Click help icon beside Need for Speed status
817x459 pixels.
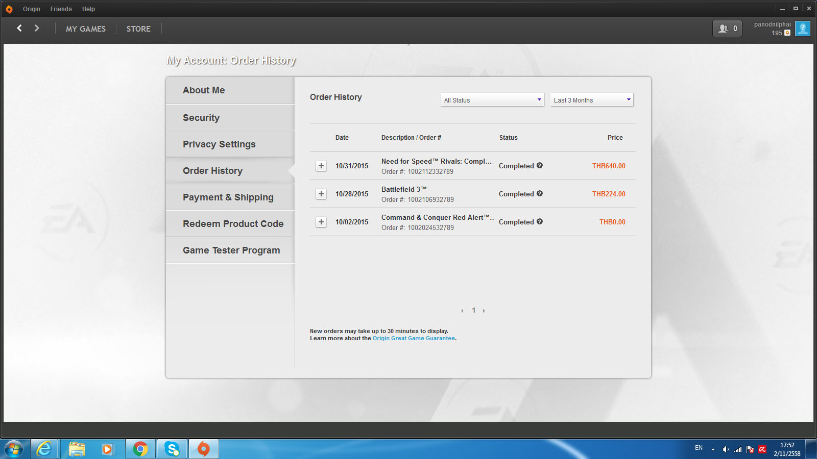[x=540, y=165]
